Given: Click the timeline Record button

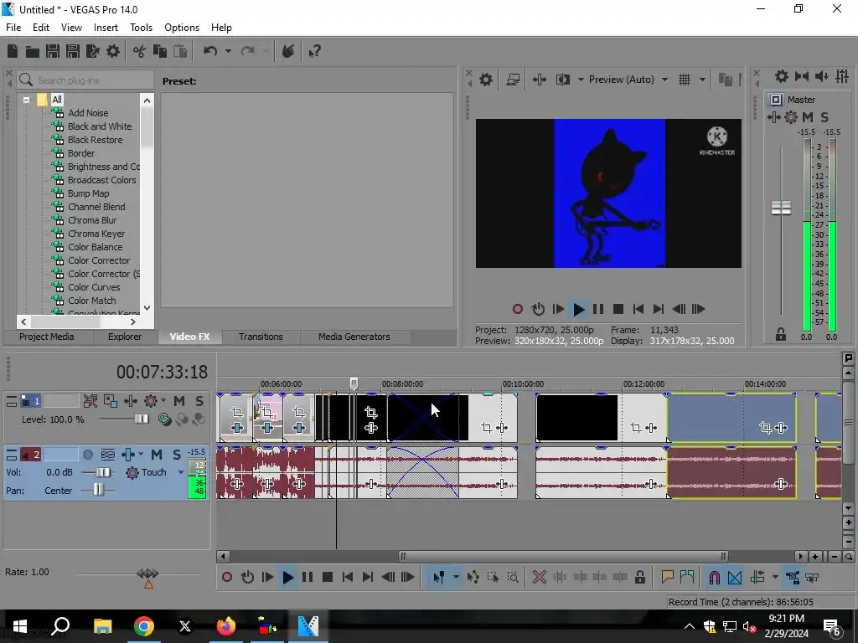Looking at the screenshot, I should click(227, 578).
